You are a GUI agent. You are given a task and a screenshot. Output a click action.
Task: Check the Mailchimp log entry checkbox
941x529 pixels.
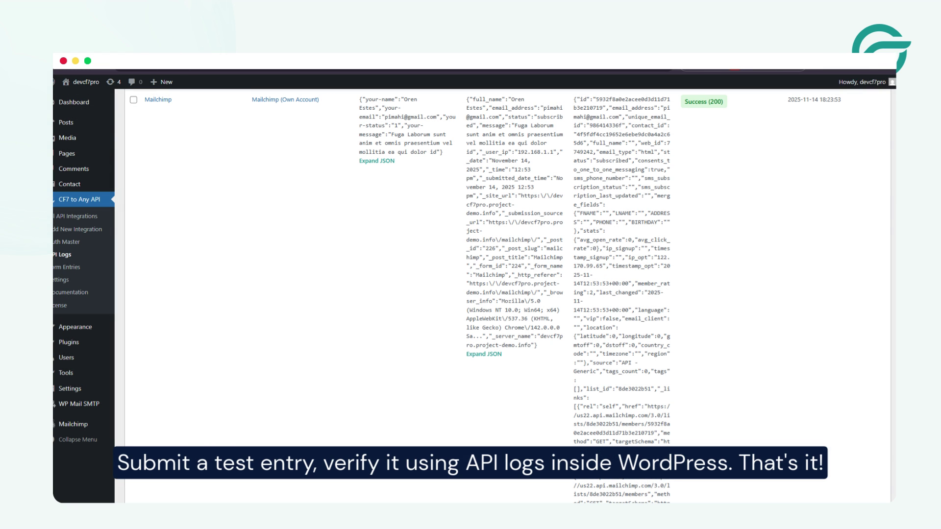134,99
